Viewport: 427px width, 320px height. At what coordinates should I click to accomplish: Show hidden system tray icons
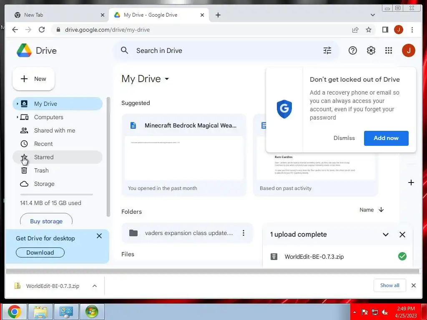pyautogui.click(x=354, y=312)
